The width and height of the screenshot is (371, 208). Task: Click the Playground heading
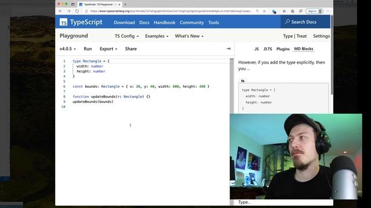(74, 36)
